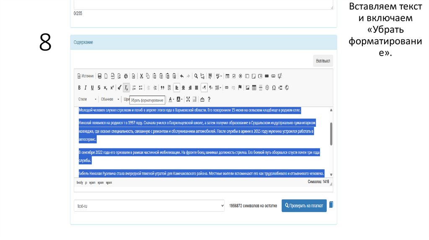Viewport: 429px width, 240px height.
Task: Click the editor vertical scrollbar thumb
Action: [x=331, y=134]
